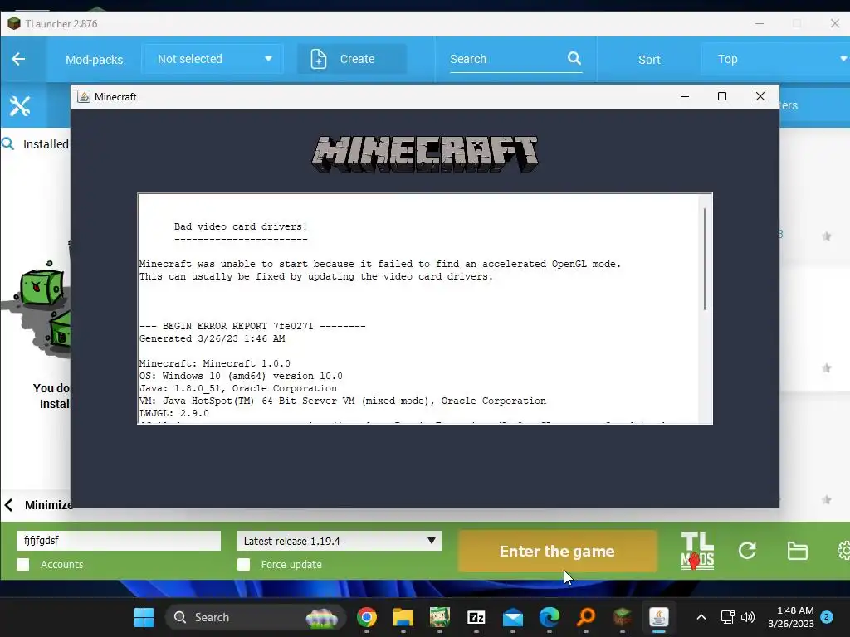The width and height of the screenshot is (850, 637).
Task: Click the taskbar Search box
Action: click(x=256, y=617)
